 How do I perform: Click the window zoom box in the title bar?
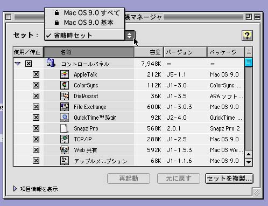[x=249, y=17]
